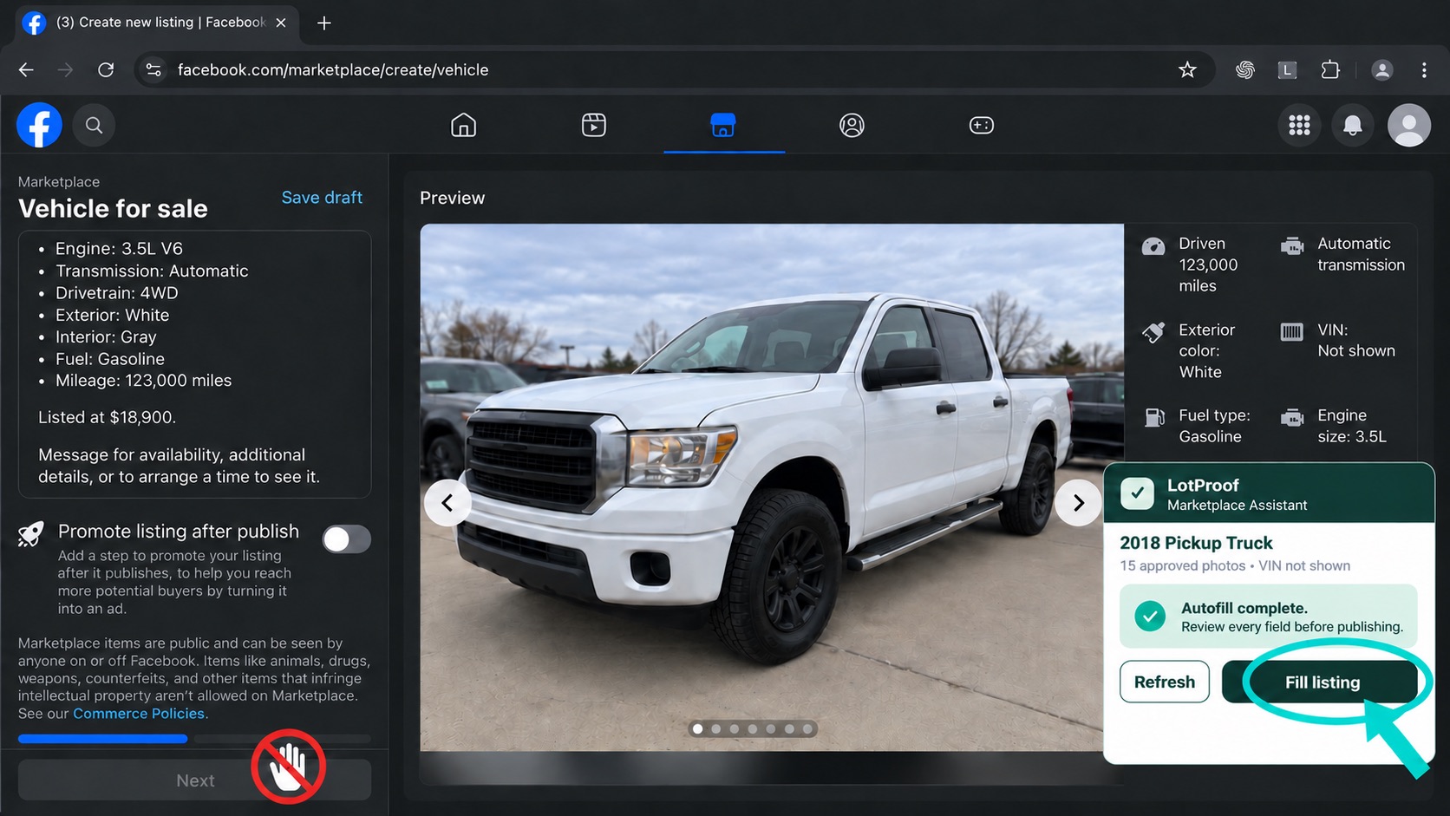This screenshot has height=816, width=1450.
Task: Open the swirl extension icon in toolbar
Action: (1245, 69)
